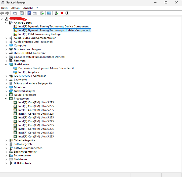Expand the Monitore category
Screen dimensions: 182x177
(6, 87)
